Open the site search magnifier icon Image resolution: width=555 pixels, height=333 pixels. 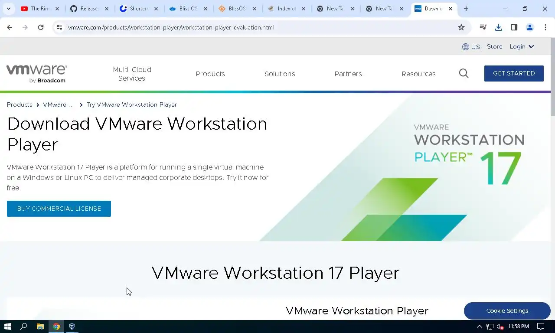[464, 73]
